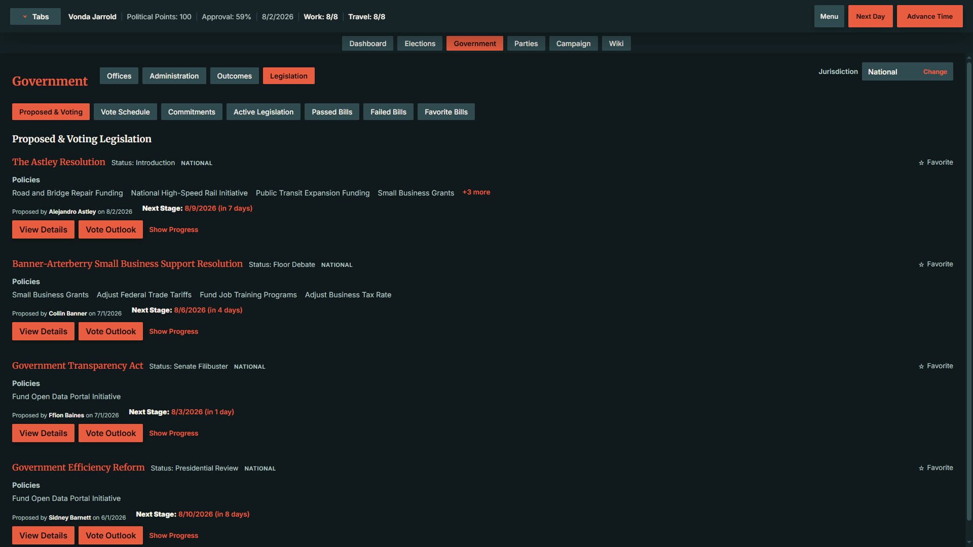Select the Proposed & Voting subtab
973x547 pixels.
coord(51,112)
